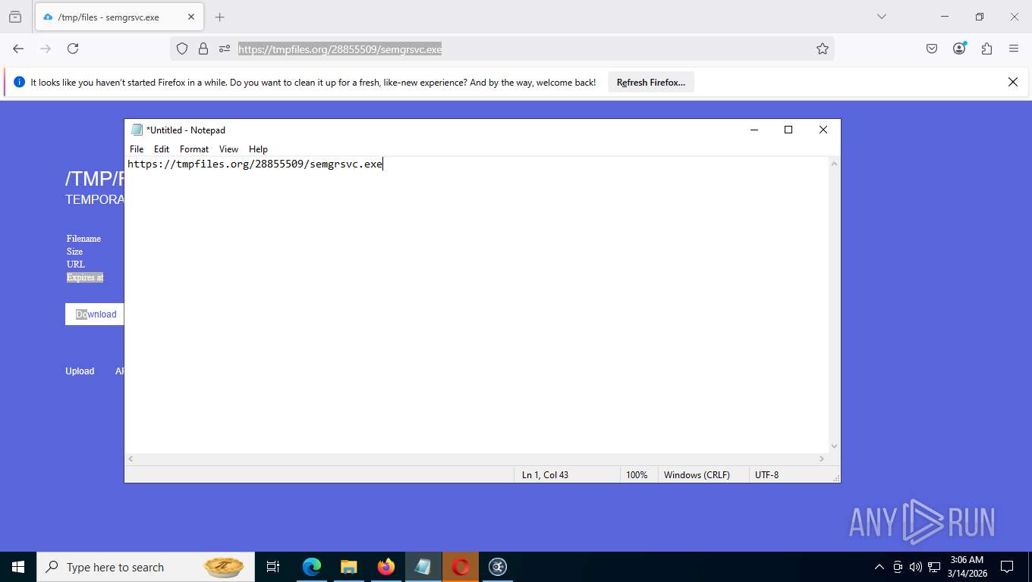1032x582 pixels.
Task: Click the 'Filename' label on the webpage
Action: (83, 239)
